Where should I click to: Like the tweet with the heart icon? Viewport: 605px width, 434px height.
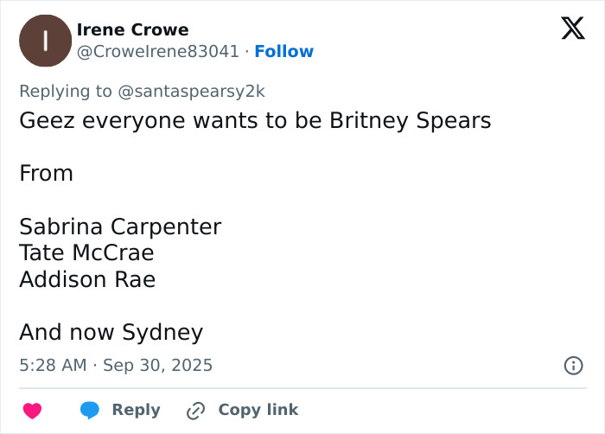pos(32,411)
